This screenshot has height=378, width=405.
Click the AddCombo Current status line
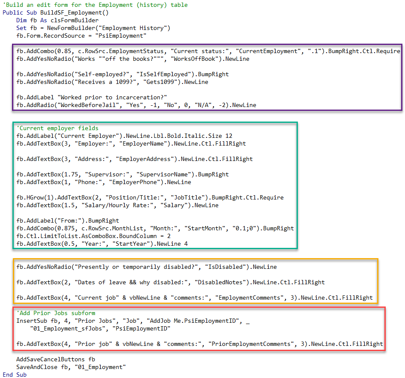click(208, 51)
